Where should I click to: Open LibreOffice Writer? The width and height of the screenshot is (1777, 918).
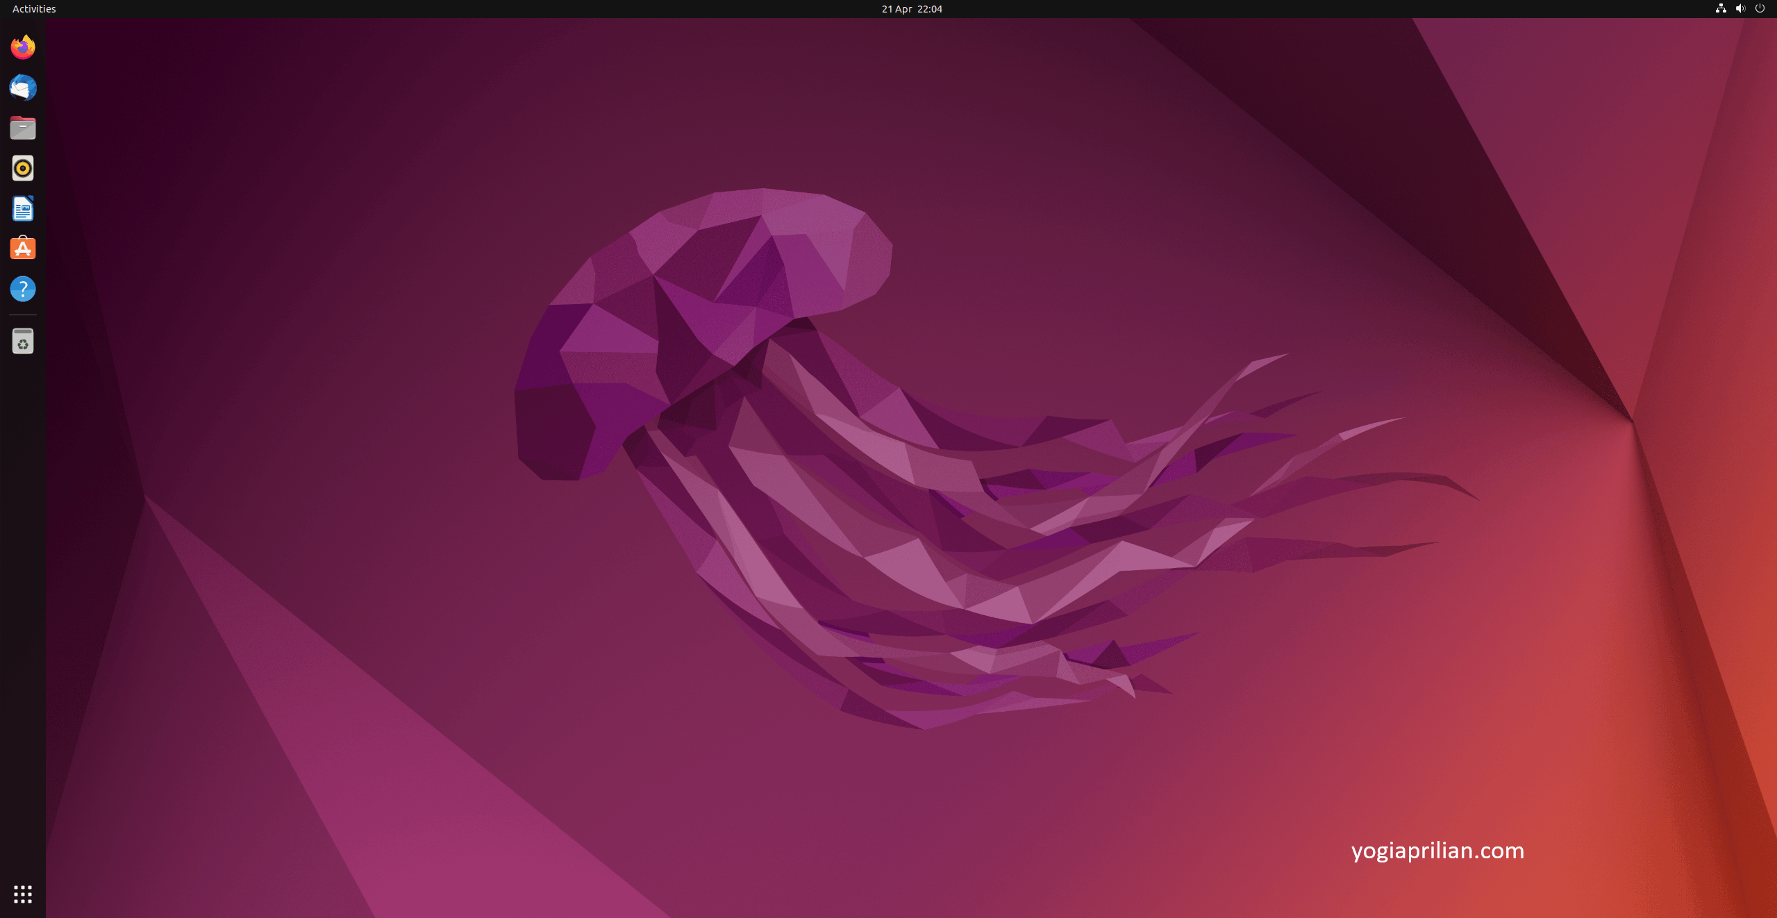[23, 208]
